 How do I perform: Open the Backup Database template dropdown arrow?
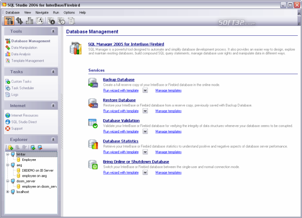click(145, 90)
